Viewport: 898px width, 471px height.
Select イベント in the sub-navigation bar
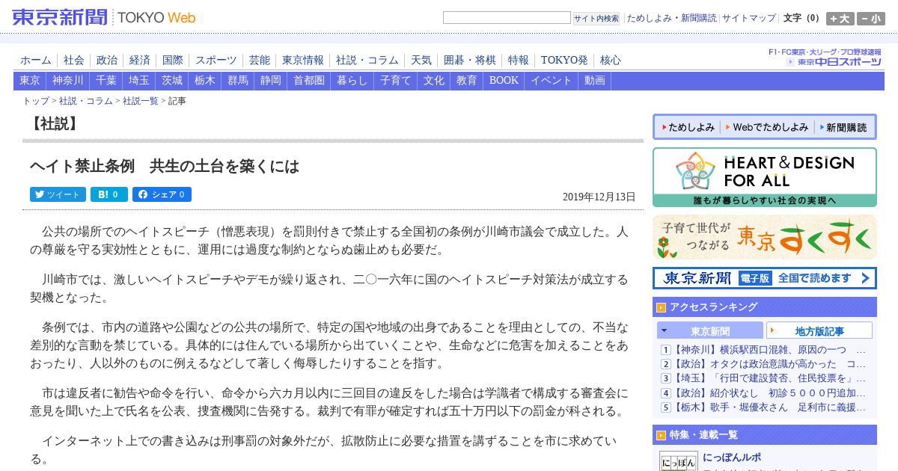pyautogui.click(x=552, y=81)
